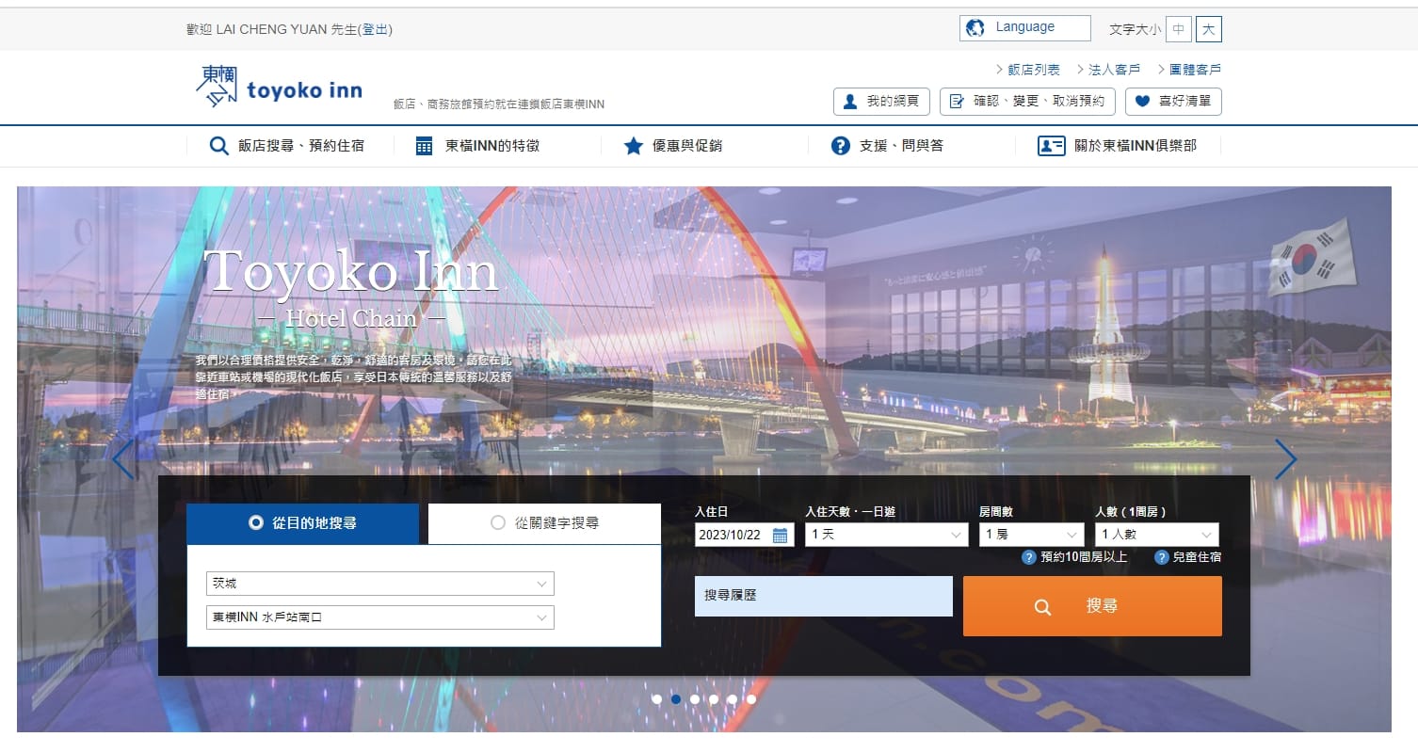
Task: Click the question icon for 支援、問與答
Action: click(x=841, y=146)
